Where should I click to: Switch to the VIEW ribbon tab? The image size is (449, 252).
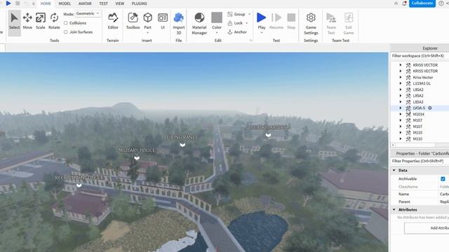point(120,3)
